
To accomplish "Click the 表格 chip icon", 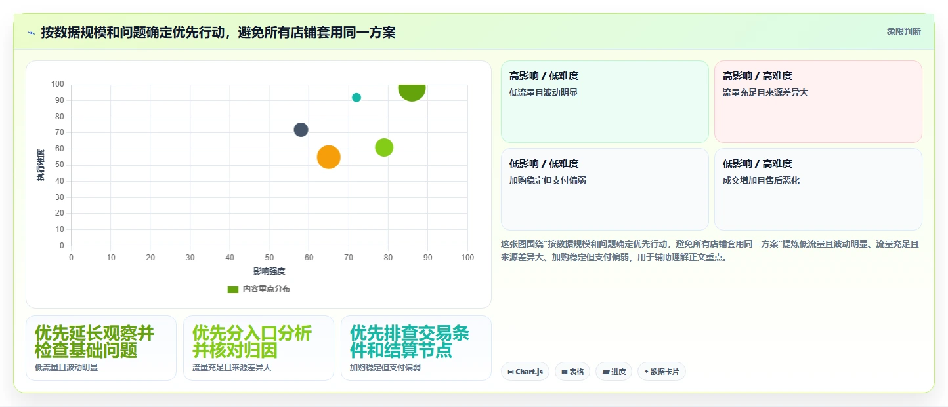I will coord(564,372).
